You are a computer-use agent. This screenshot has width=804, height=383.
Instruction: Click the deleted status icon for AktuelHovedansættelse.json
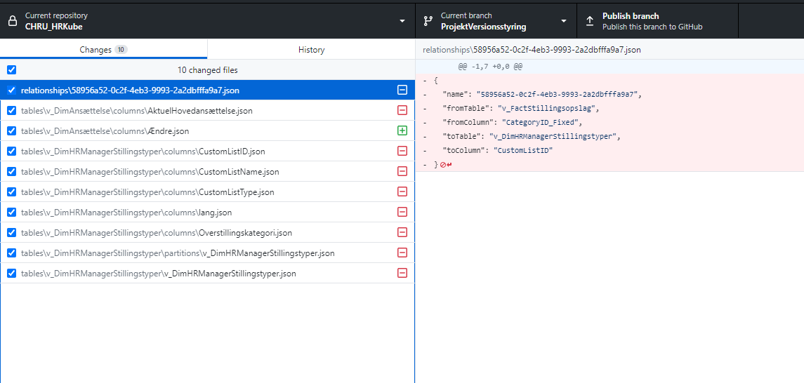coord(402,110)
